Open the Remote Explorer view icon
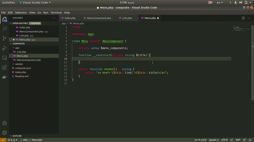254x142 pixels. click(x=4, y=58)
